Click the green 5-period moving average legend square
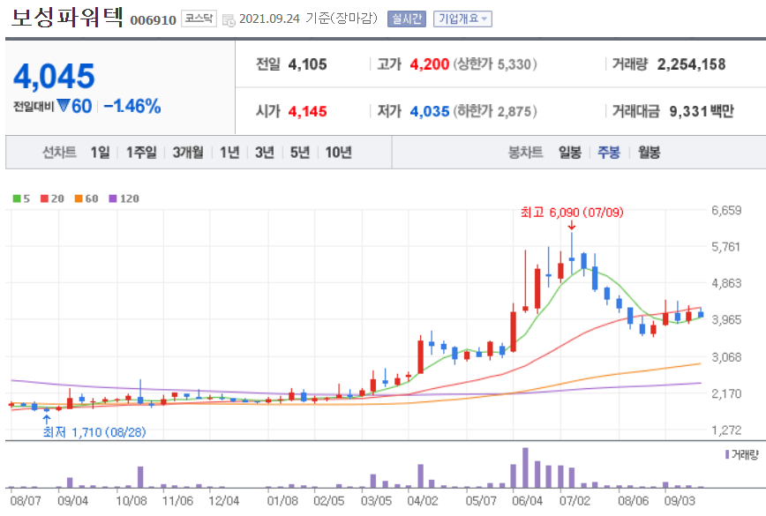This screenshot has height=516, width=766. pos(15,198)
